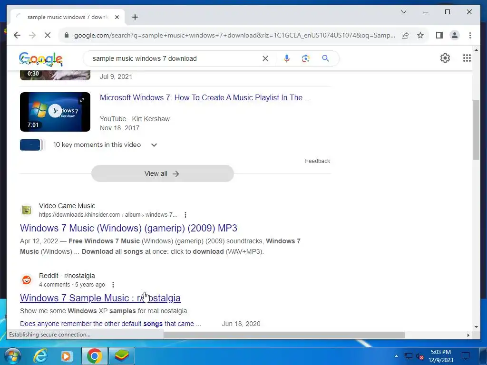487x365 pixels.
Task: Start a voice search with microphone
Action: click(x=286, y=58)
